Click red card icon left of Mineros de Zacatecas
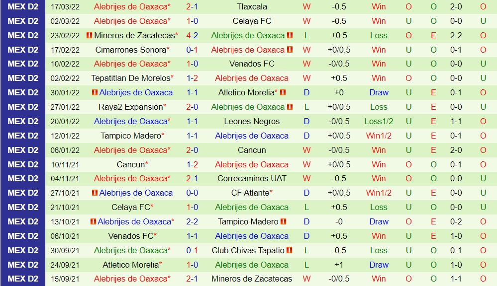 click(90, 36)
